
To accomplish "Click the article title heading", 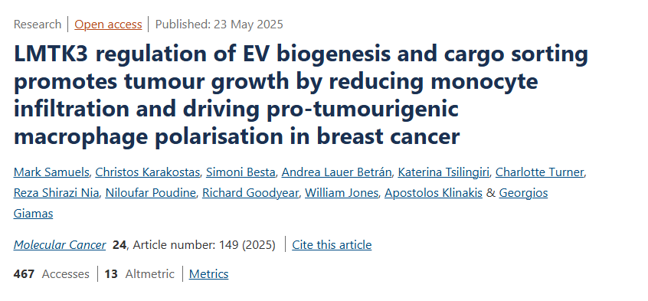I will pyautogui.click(x=301, y=96).
